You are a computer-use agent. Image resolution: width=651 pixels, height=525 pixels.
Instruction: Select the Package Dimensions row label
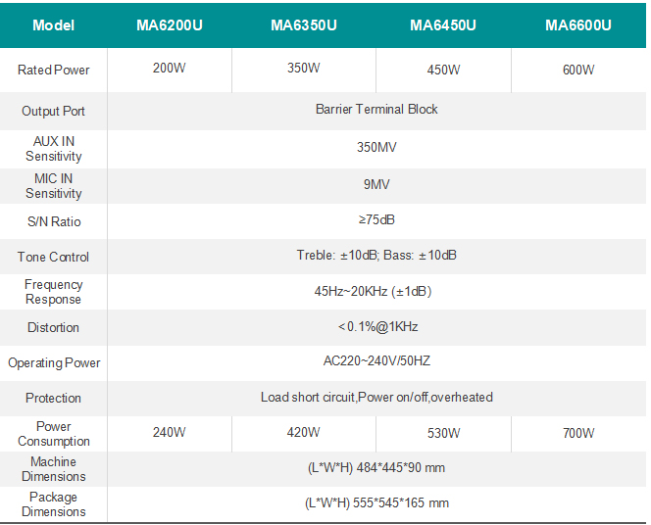point(53,504)
